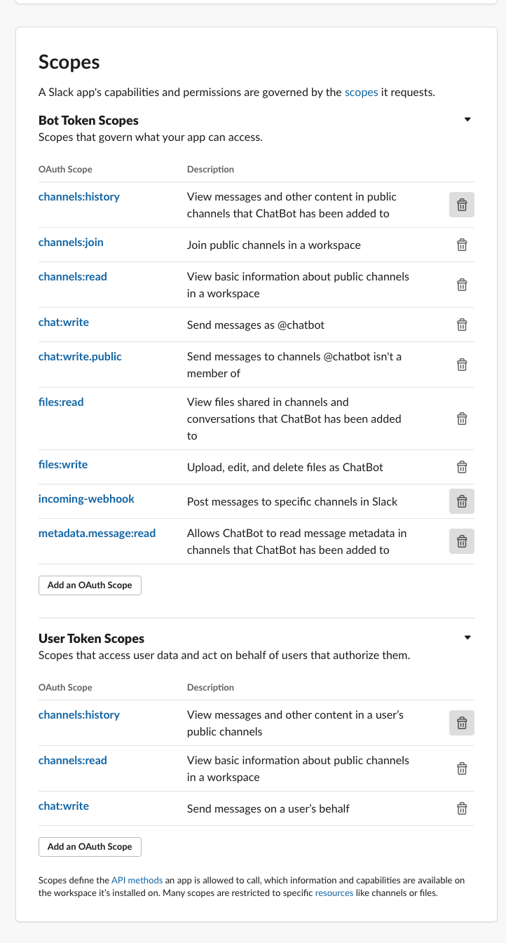Open the scopes documentation link

361,92
